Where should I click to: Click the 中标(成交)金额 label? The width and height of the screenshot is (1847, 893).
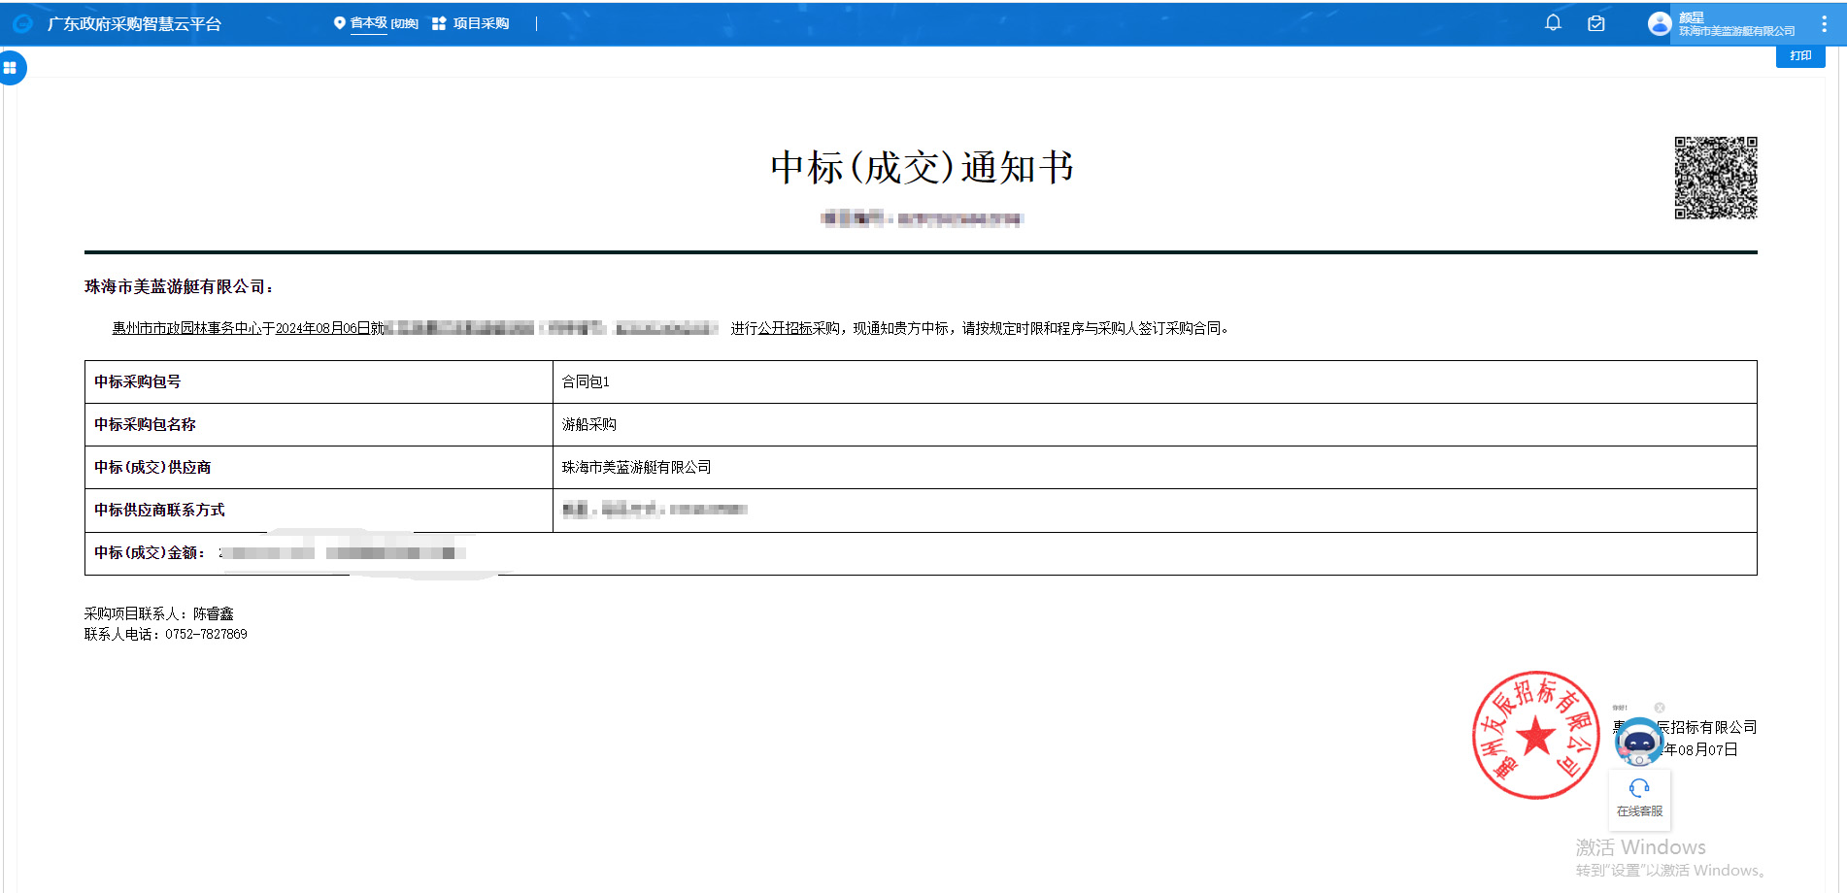pos(150,552)
